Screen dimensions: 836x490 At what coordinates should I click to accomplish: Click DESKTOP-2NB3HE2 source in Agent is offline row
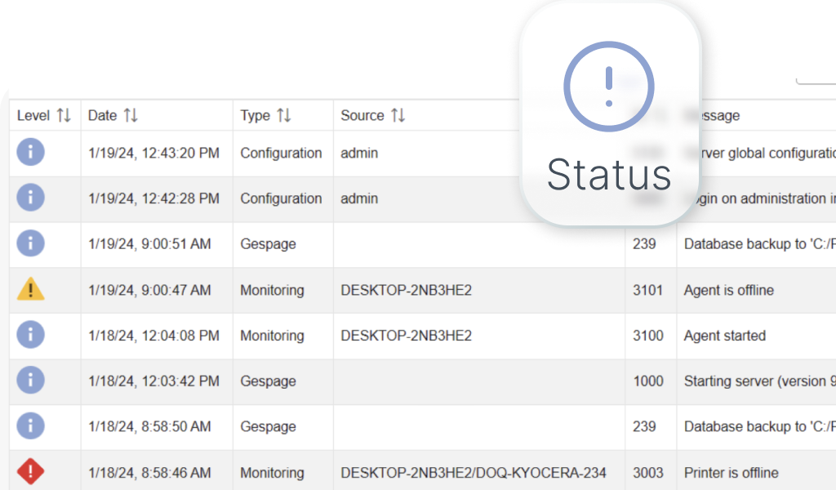pos(407,290)
